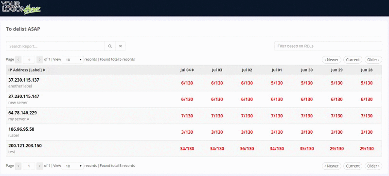The height and width of the screenshot is (176, 389).
Task: Click the Jun 28 column header
Action: click(367, 70)
